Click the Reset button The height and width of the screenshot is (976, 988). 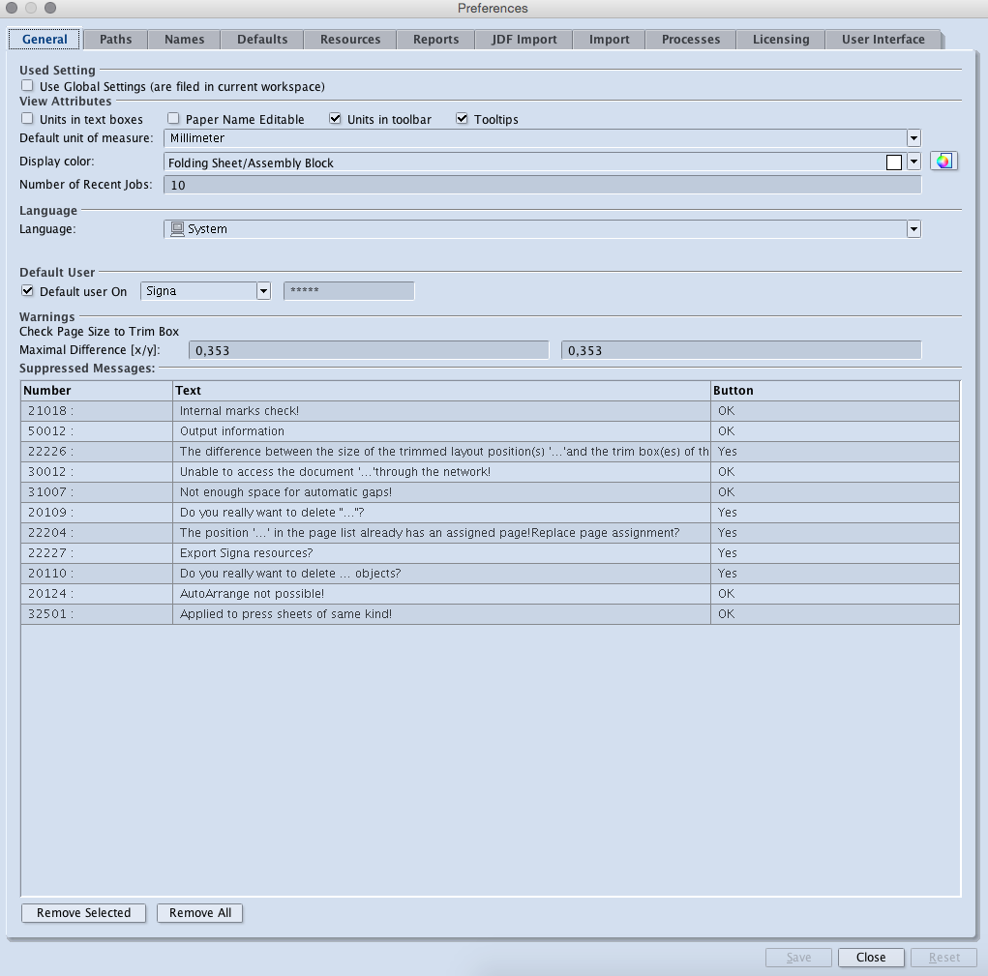[x=943, y=957]
